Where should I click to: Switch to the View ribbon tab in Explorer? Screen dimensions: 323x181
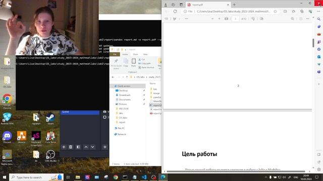coord(145,54)
